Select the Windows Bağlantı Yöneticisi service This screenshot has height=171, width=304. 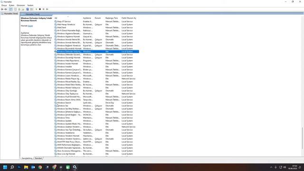pyautogui.click(x=96, y=46)
